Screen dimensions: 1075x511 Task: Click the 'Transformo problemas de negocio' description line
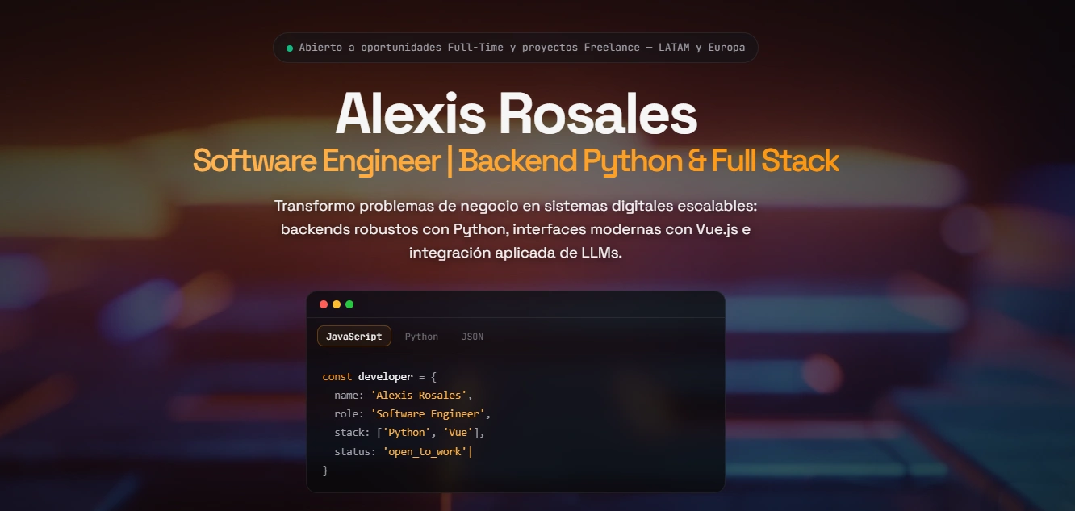click(516, 205)
